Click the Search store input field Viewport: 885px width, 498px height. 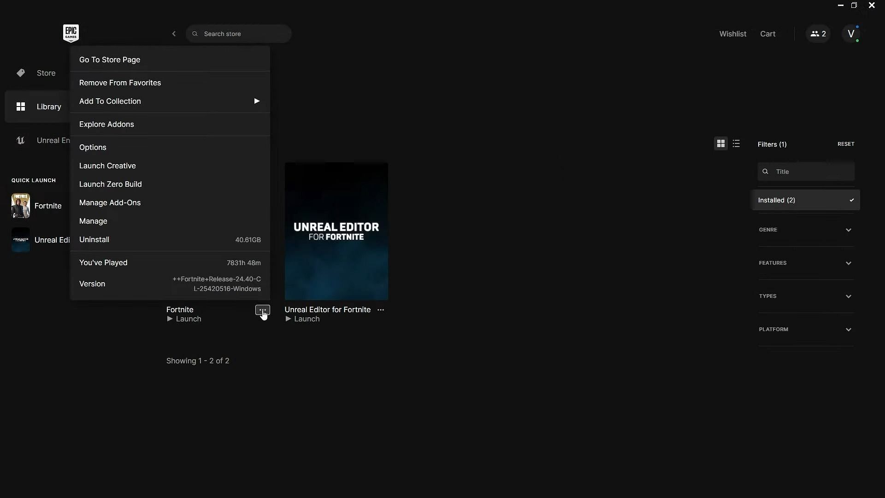(x=238, y=34)
